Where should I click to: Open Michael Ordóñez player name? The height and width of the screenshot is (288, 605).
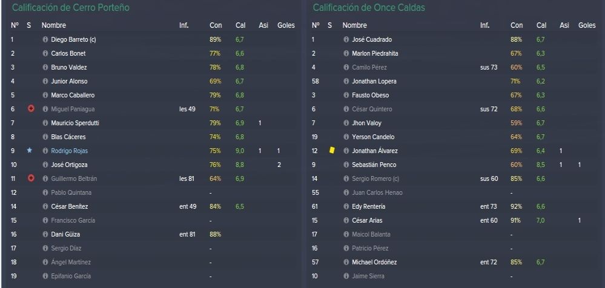pos(374,262)
